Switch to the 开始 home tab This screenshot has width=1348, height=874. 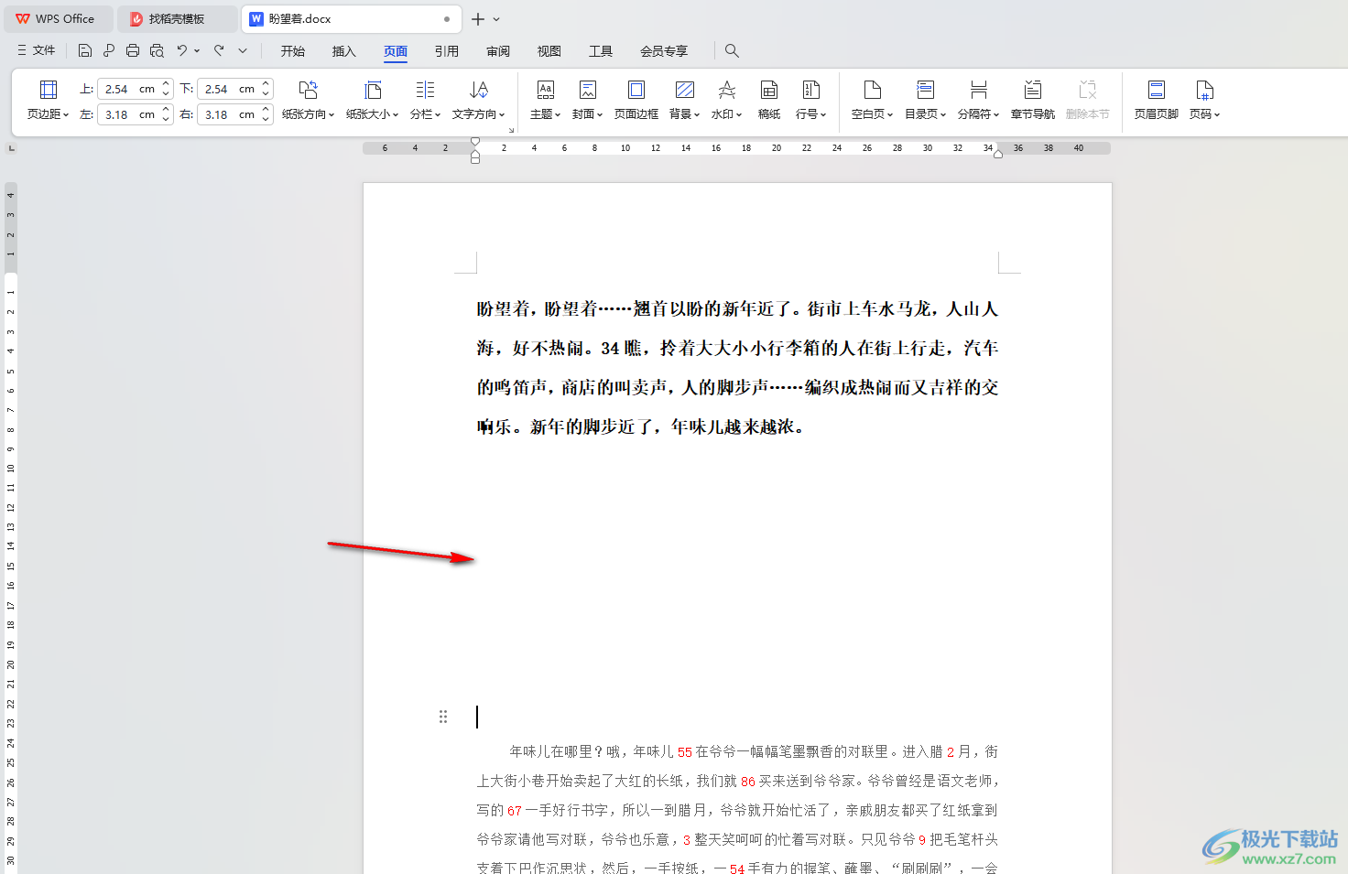(x=293, y=51)
